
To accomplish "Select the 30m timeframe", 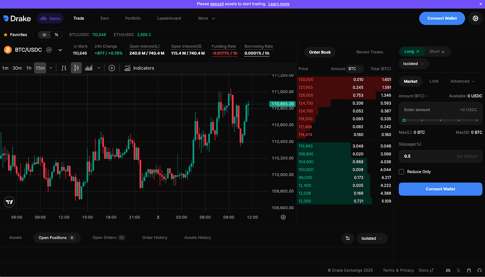I will tap(17, 68).
